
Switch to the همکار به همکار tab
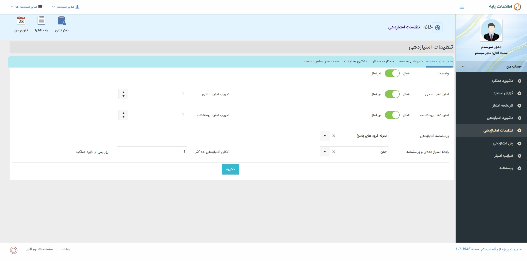tap(383, 61)
